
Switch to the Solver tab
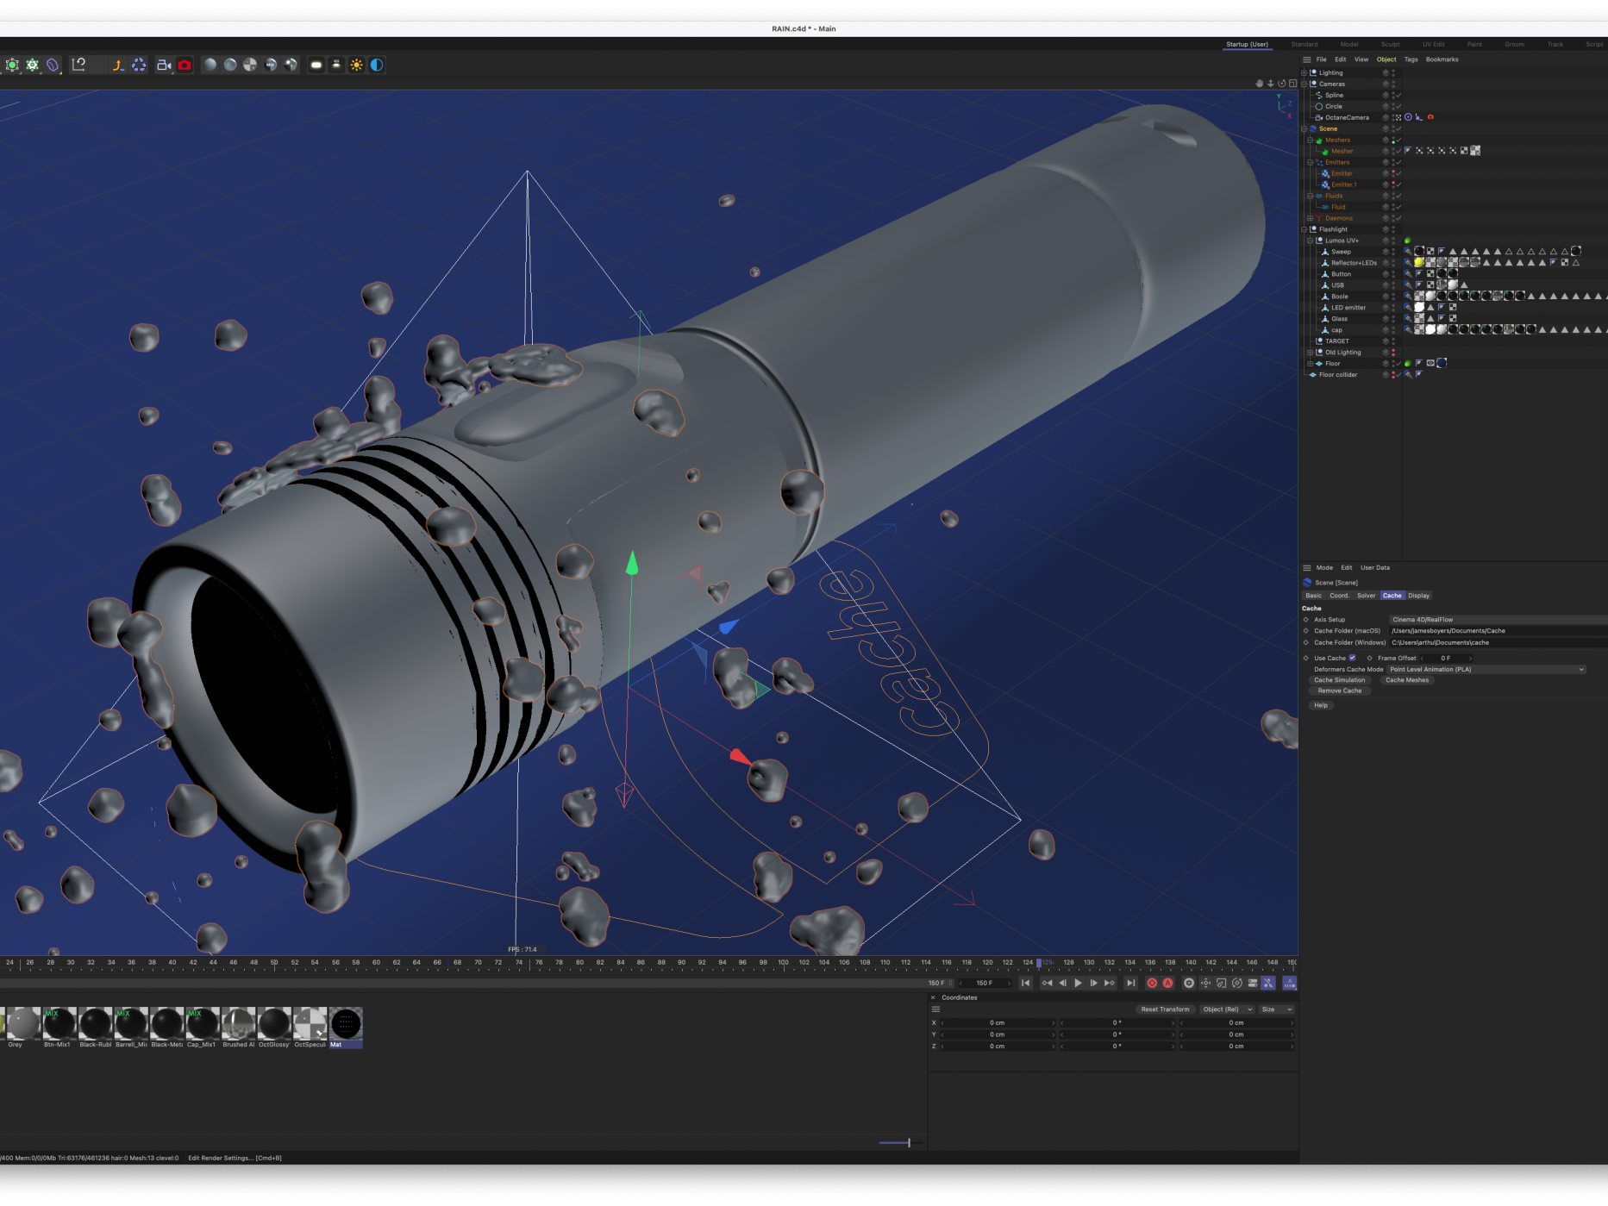click(1366, 596)
